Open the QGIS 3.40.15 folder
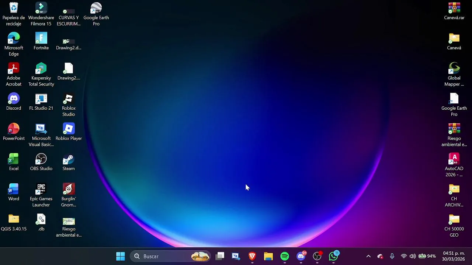Viewport: 472px width, 265px height. pyautogui.click(x=14, y=222)
